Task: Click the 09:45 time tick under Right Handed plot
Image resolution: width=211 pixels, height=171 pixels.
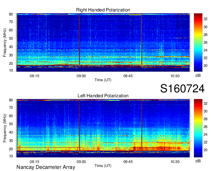Action: pos(128,76)
